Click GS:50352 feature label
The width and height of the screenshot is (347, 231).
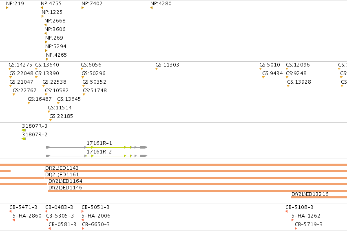[94, 82]
